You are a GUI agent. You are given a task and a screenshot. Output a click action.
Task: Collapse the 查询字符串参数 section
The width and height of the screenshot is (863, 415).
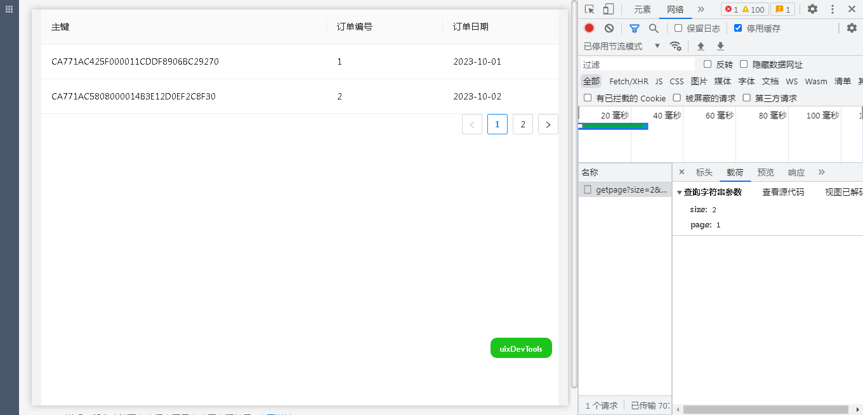click(x=680, y=193)
